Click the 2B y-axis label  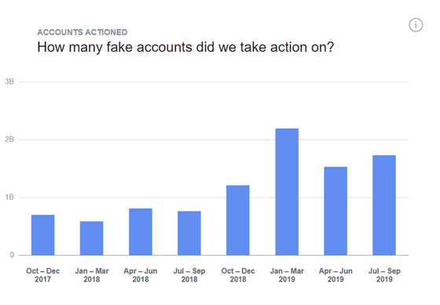click(9, 140)
